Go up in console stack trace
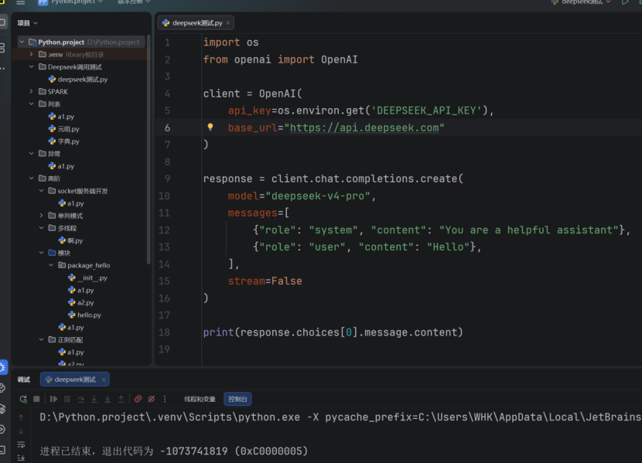 21,417
